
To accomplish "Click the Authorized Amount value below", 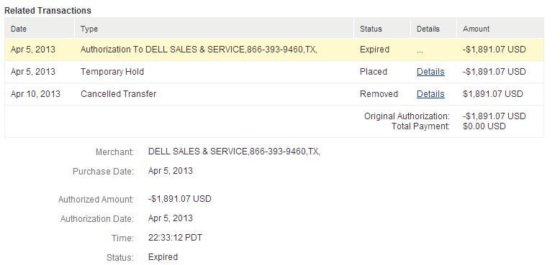I will pos(180,198).
